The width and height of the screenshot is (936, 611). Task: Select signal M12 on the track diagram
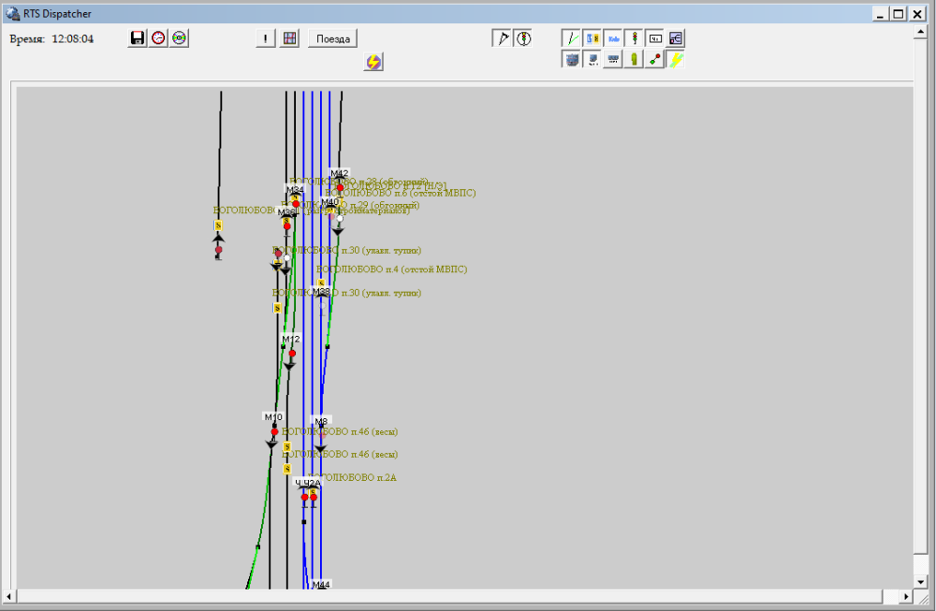(x=291, y=354)
